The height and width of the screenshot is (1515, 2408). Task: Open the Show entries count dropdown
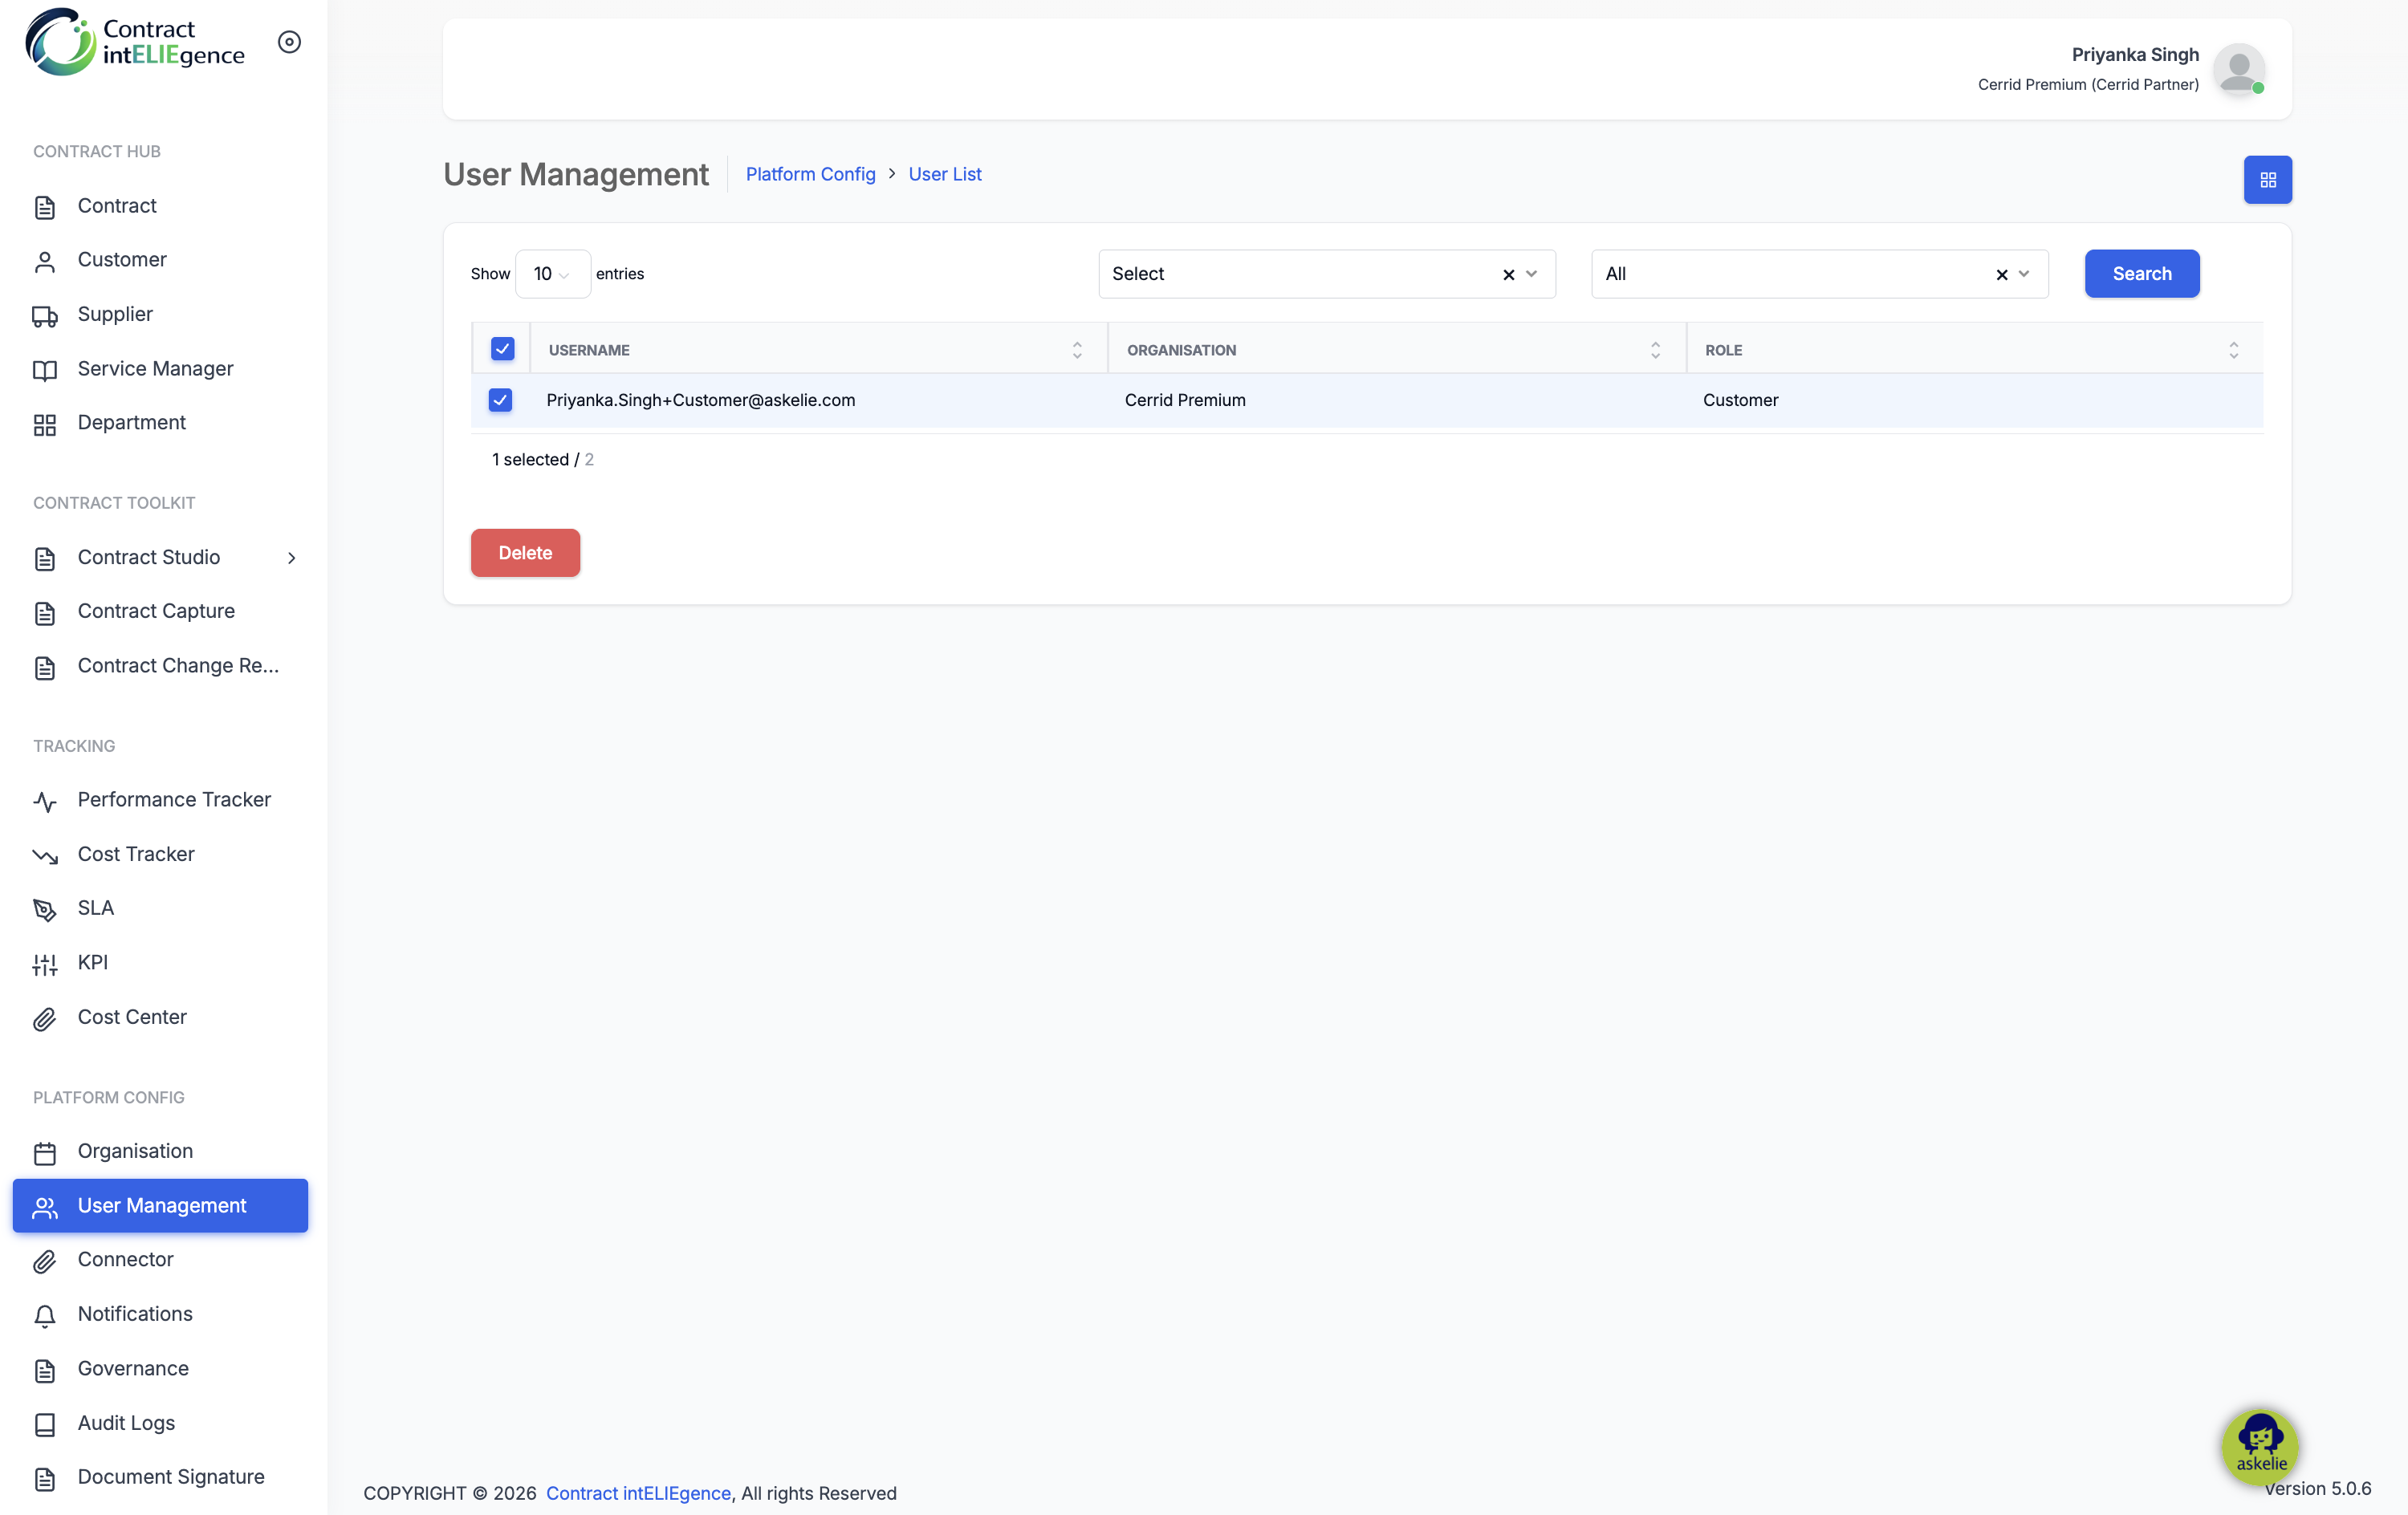coord(553,274)
